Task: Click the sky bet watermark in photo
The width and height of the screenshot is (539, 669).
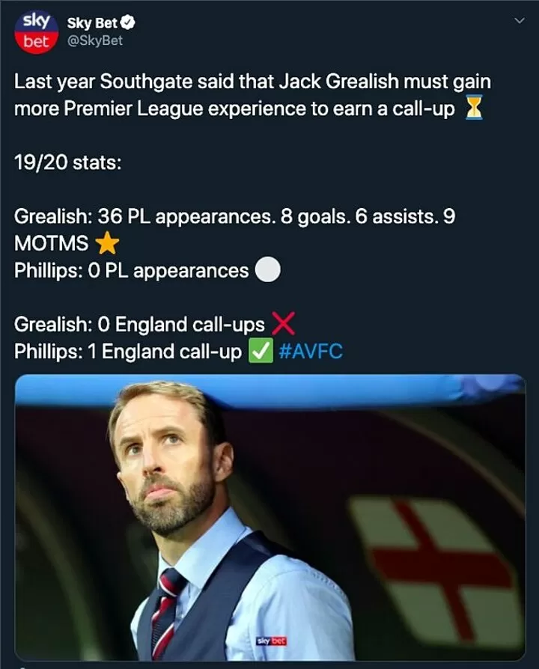Action: click(271, 641)
